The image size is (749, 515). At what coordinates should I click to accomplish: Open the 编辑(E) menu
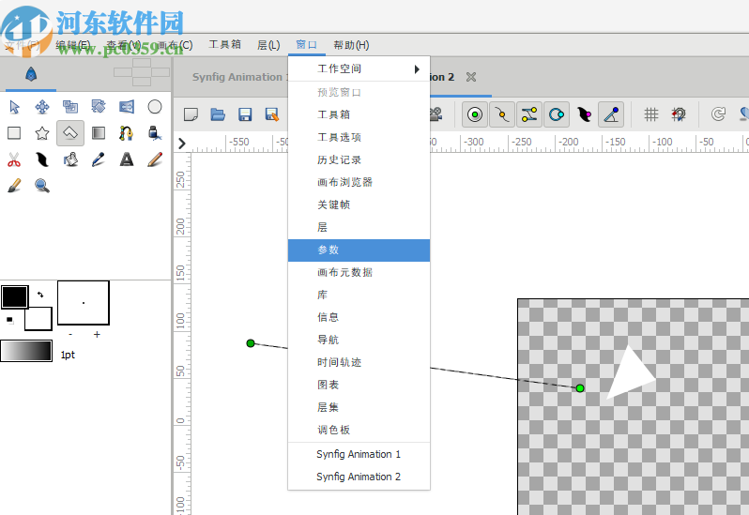point(72,45)
